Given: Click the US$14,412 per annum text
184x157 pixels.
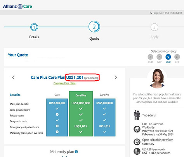Looking at the screenshot, I should click(x=156, y=153).
